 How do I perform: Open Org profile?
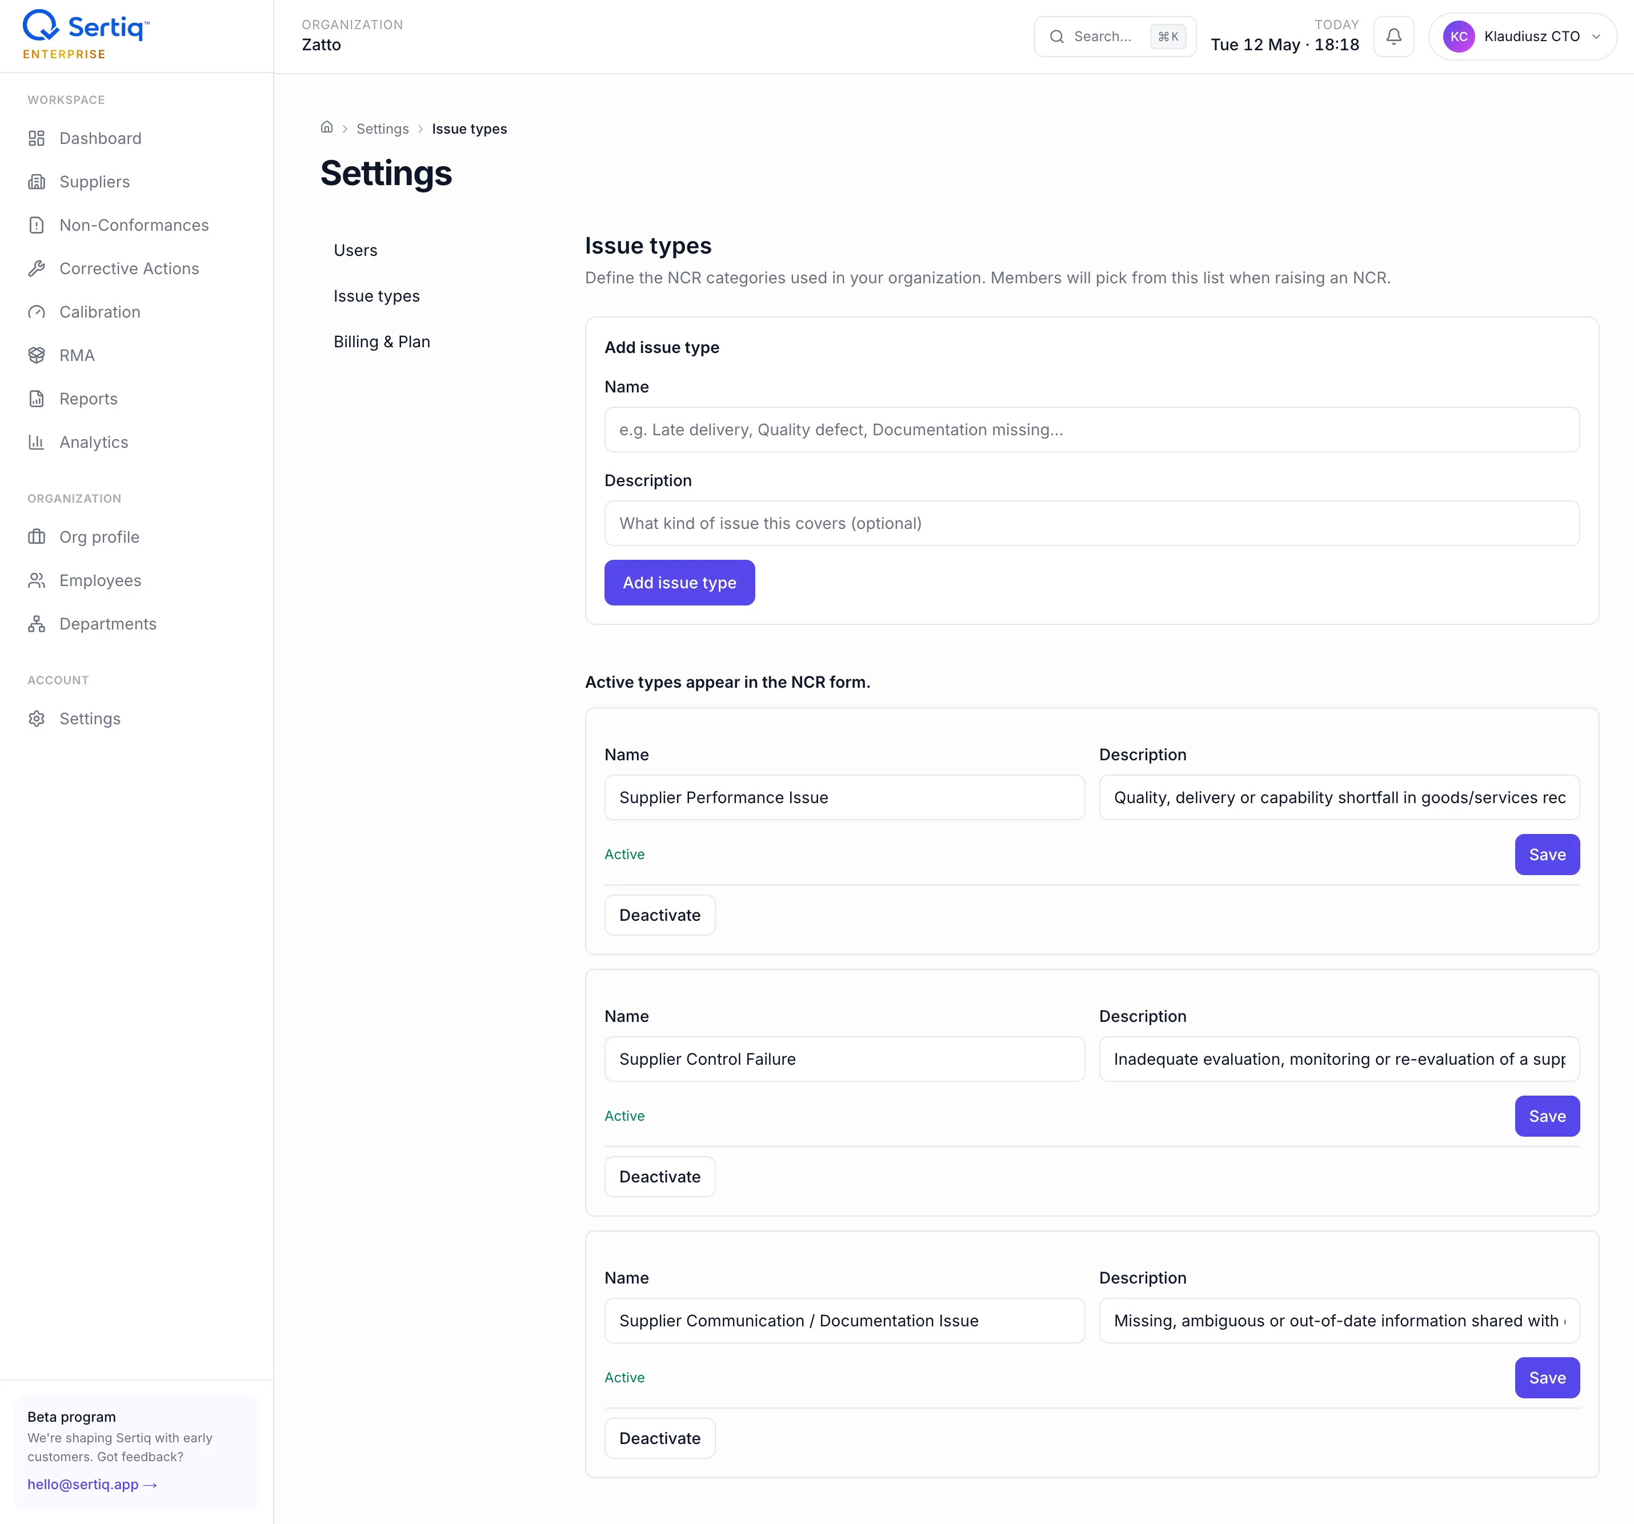(99, 538)
